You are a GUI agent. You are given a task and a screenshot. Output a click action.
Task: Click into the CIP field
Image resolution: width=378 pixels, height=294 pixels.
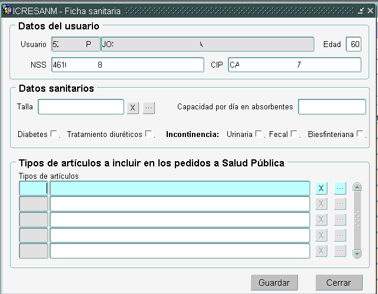pyautogui.click(x=294, y=65)
